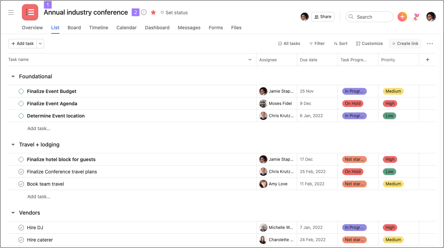The width and height of the screenshot is (444, 248).
Task: Click the red project list icon
Action: 30,13
